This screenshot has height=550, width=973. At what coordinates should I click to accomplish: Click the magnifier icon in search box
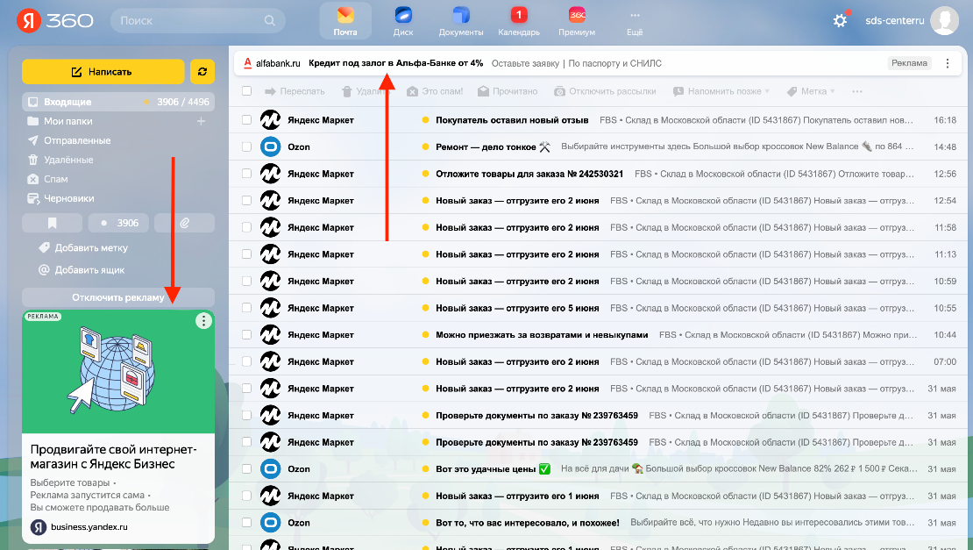tap(266, 20)
